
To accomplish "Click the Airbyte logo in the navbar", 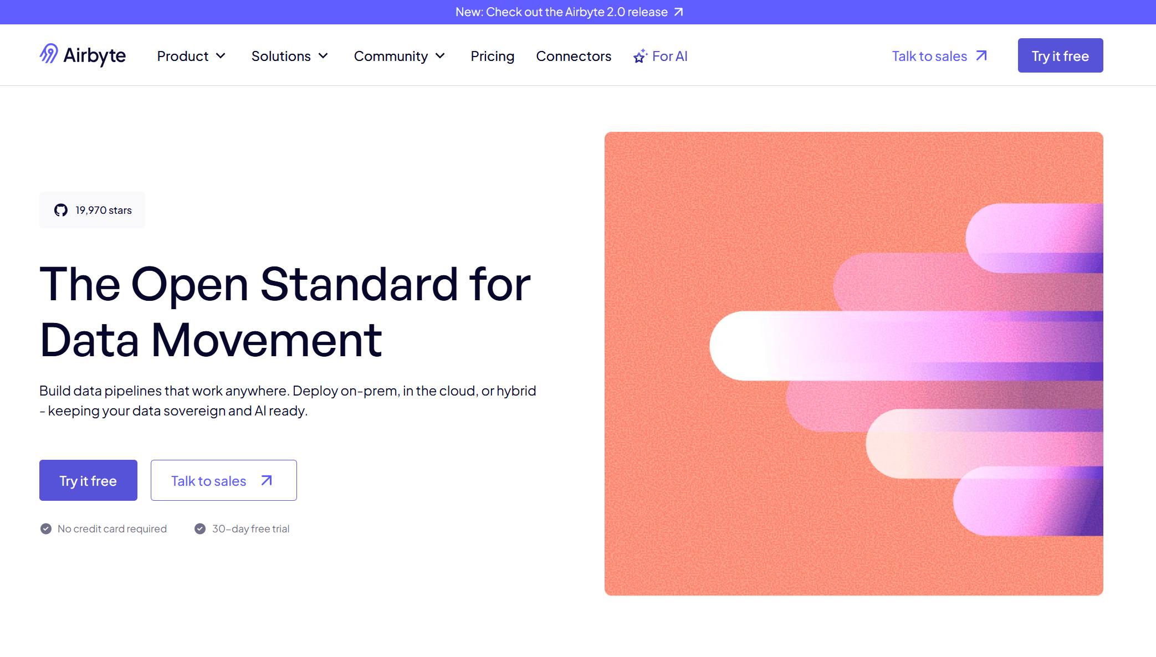I will [82, 55].
